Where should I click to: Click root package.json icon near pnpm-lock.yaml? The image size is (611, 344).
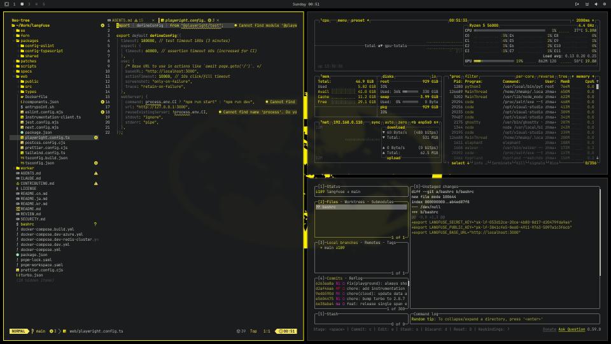coord(18,255)
